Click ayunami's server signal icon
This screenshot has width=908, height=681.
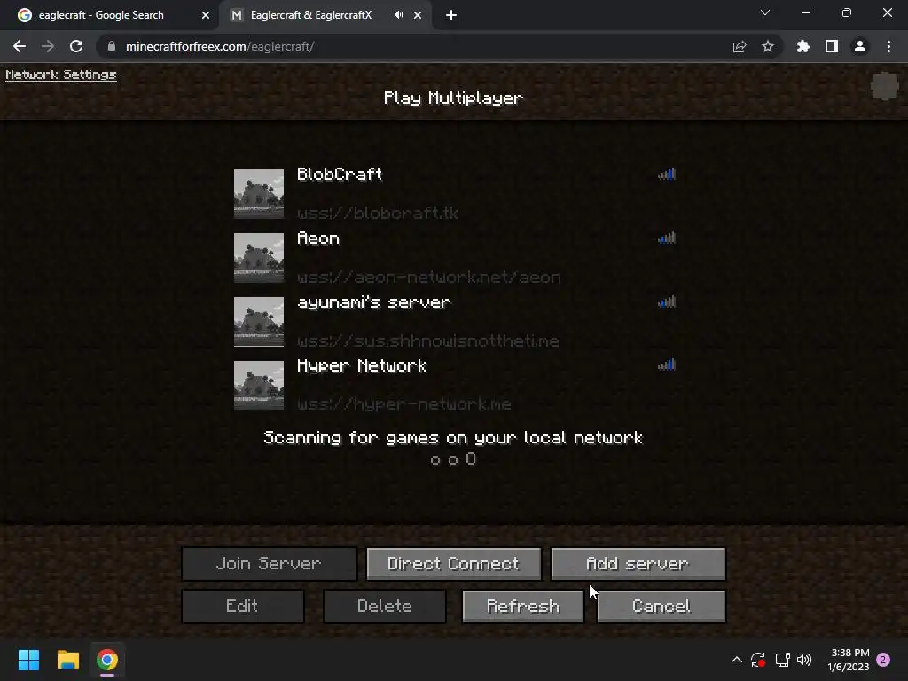coord(667,301)
